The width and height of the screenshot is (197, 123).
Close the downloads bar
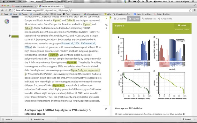[x=195, y=119]
